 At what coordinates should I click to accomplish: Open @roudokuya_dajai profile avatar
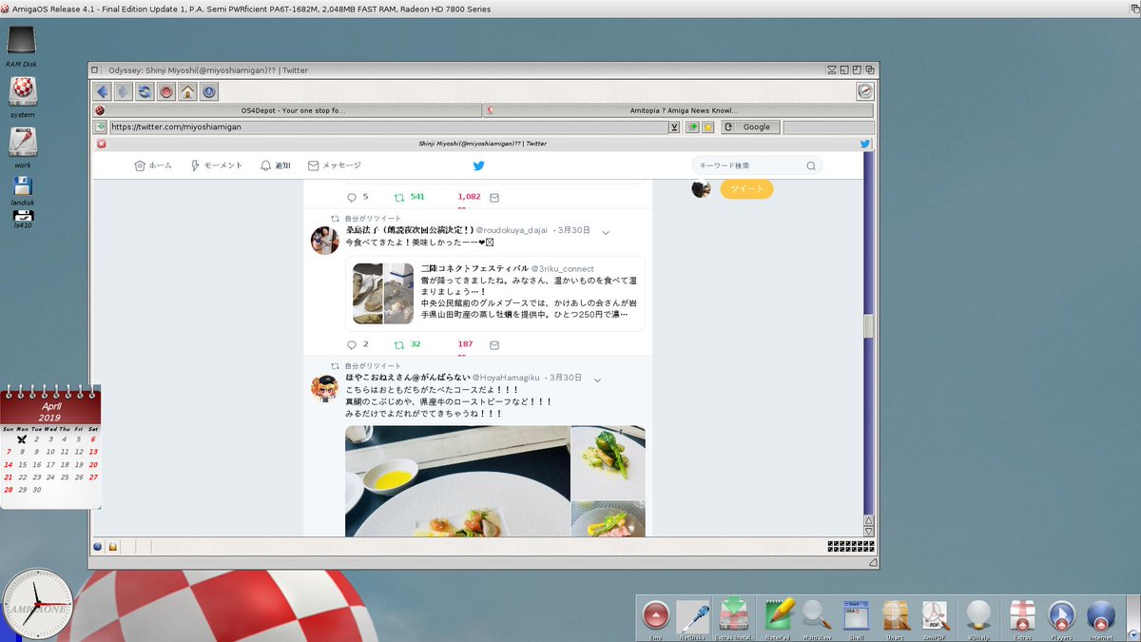tap(325, 241)
